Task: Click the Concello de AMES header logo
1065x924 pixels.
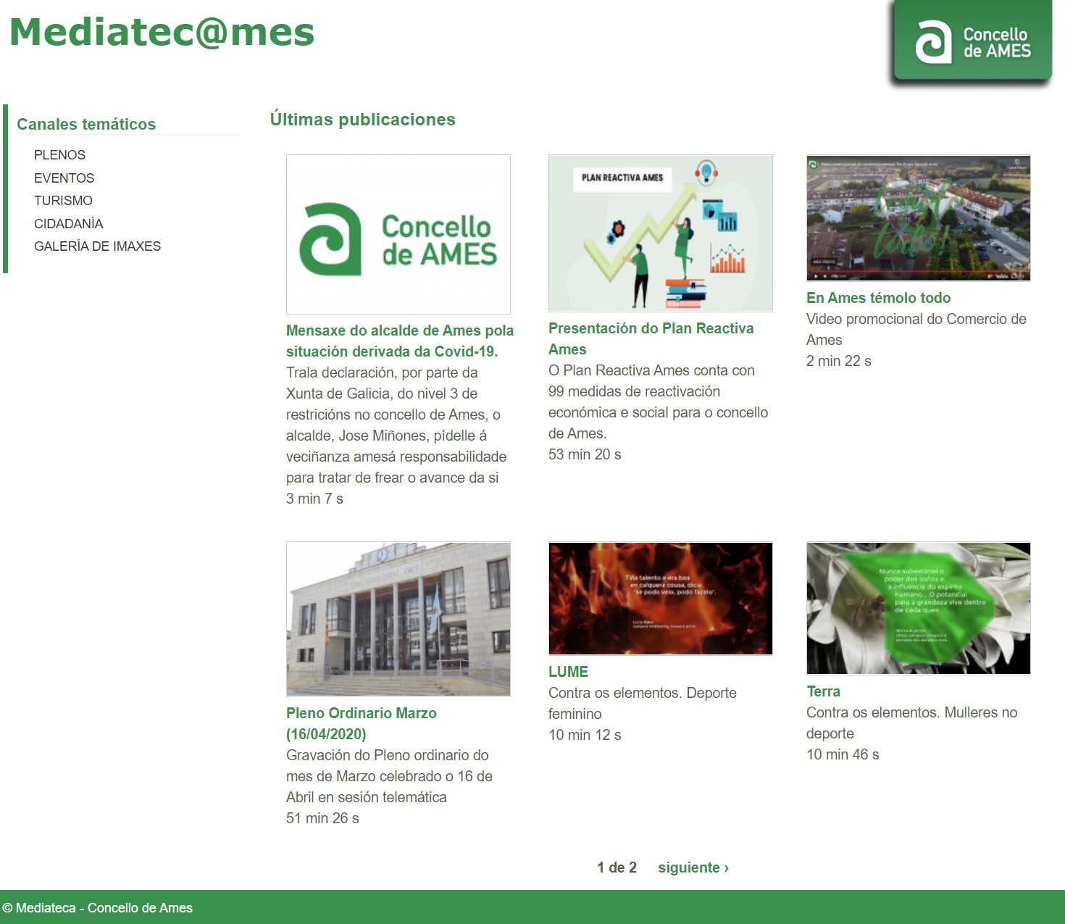Action: pos(972,41)
